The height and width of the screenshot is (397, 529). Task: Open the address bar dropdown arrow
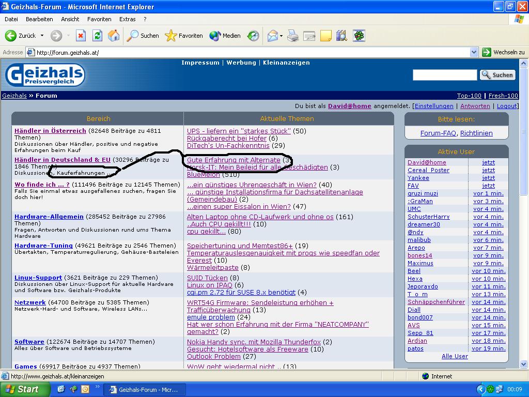point(474,52)
